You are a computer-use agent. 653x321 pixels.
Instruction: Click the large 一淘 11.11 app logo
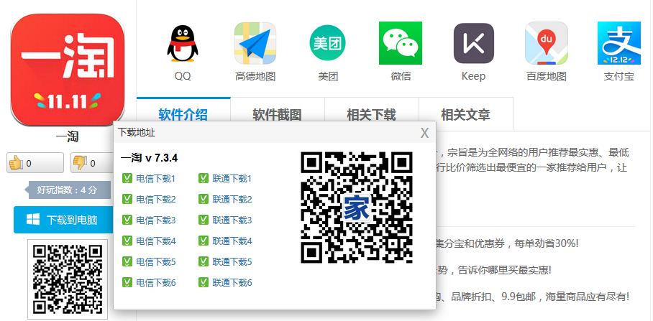[x=68, y=70]
